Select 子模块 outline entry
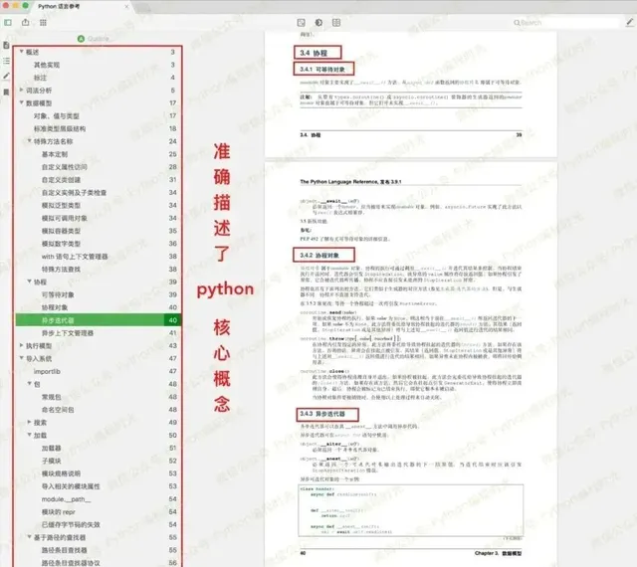Image resolution: width=637 pixels, height=567 pixels. [x=52, y=461]
